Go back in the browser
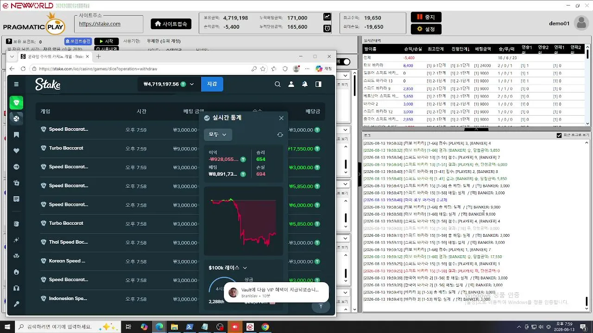The width and height of the screenshot is (593, 333). coord(12,69)
